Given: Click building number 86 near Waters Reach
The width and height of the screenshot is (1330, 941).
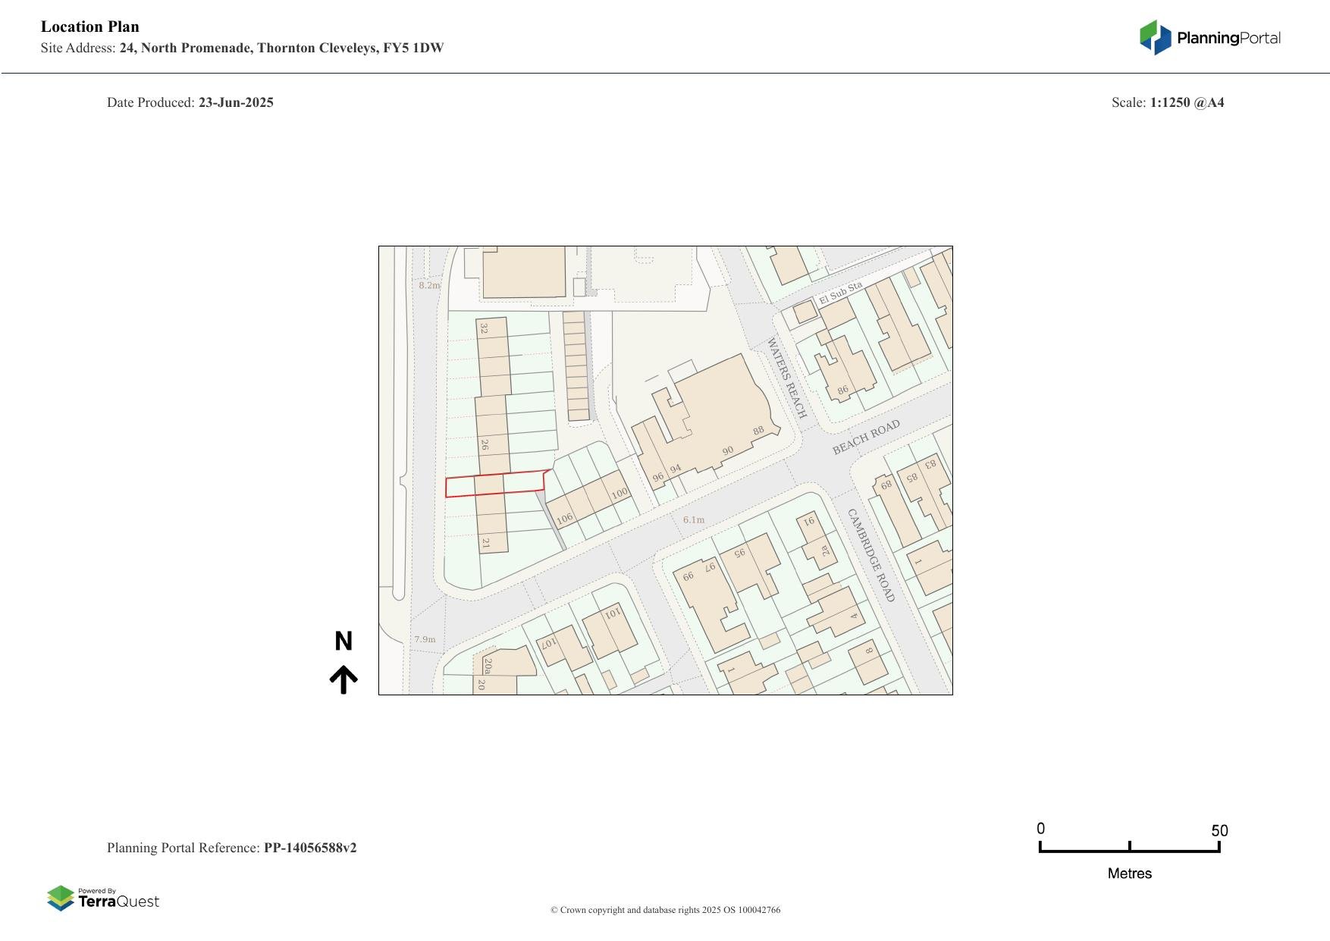Looking at the screenshot, I should click(842, 391).
